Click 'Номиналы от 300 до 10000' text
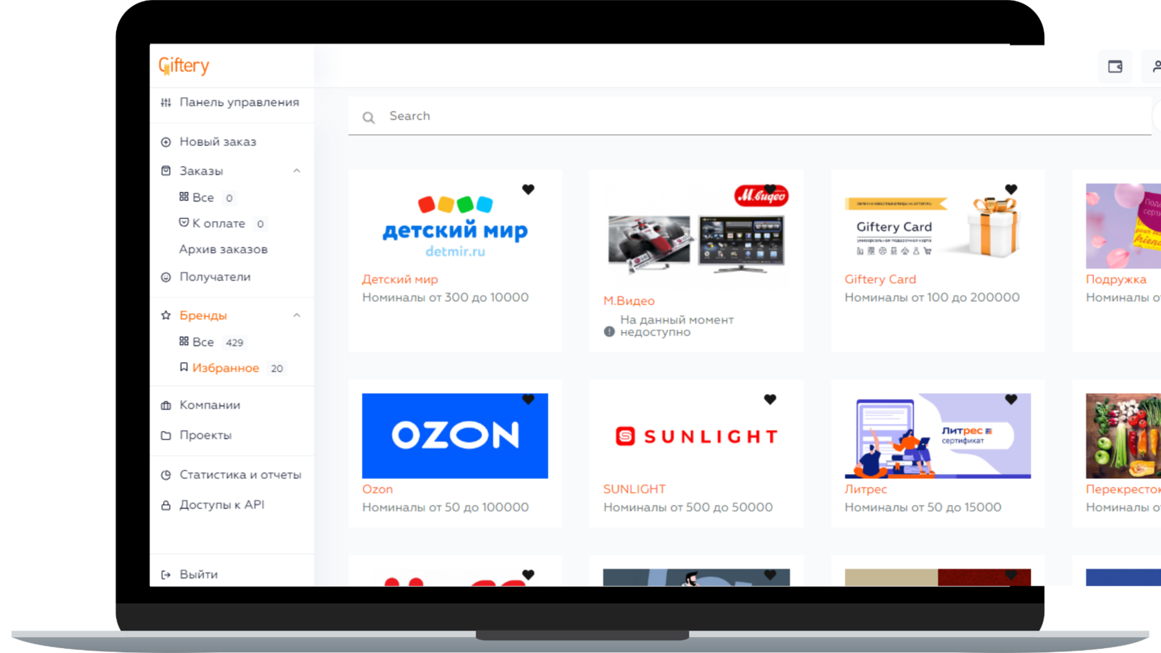 click(446, 297)
